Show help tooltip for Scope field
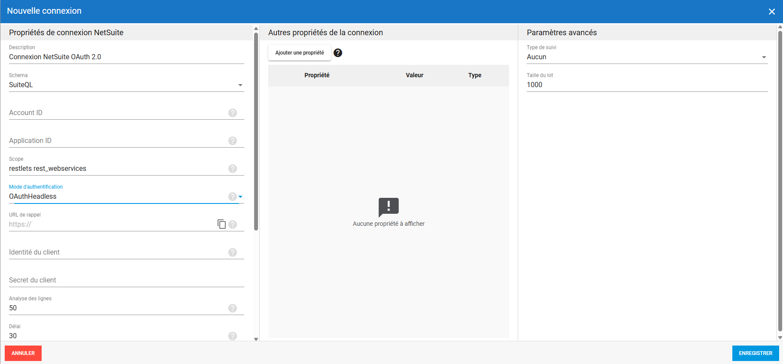The height and width of the screenshot is (364, 783). tap(233, 169)
